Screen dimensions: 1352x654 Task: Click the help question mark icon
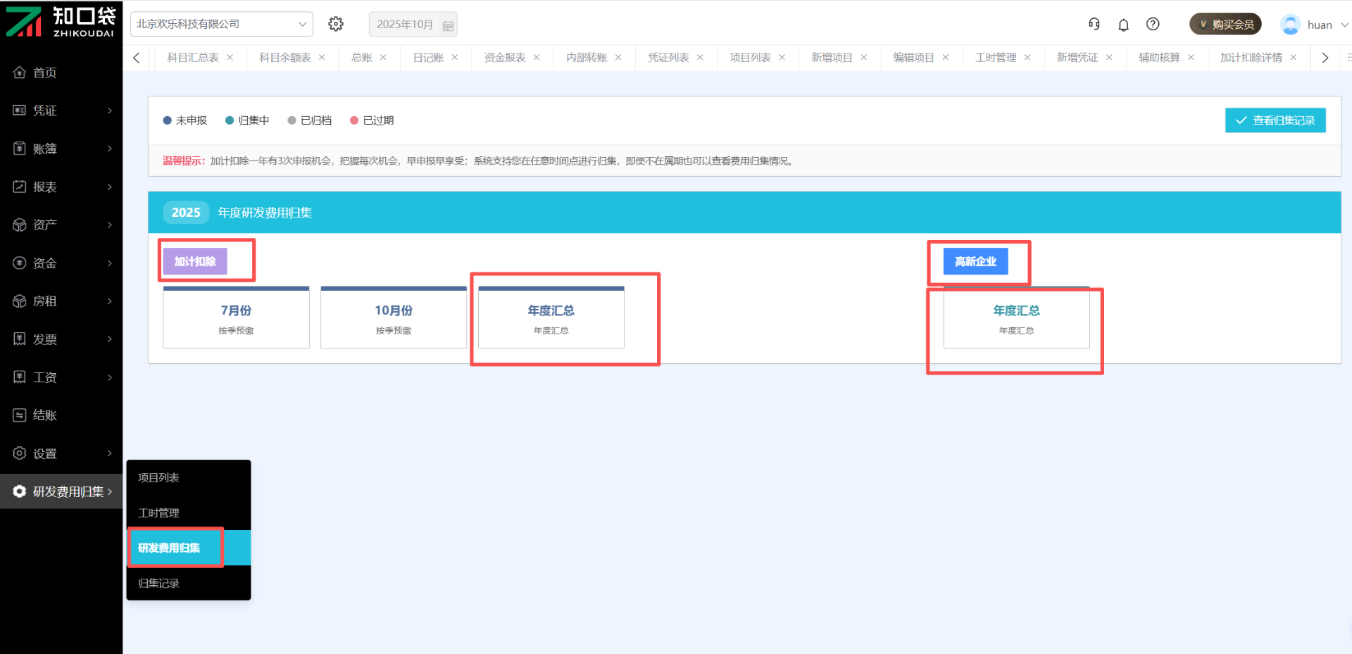1153,24
